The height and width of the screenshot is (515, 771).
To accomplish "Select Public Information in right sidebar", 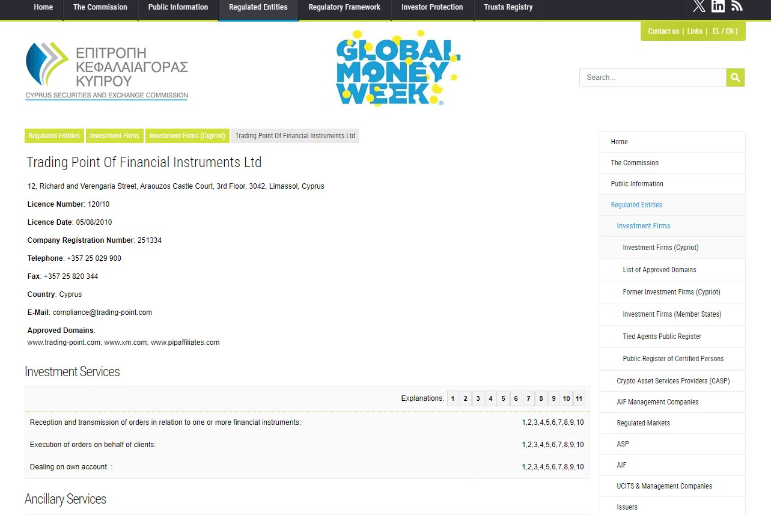I will (x=672, y=184).
